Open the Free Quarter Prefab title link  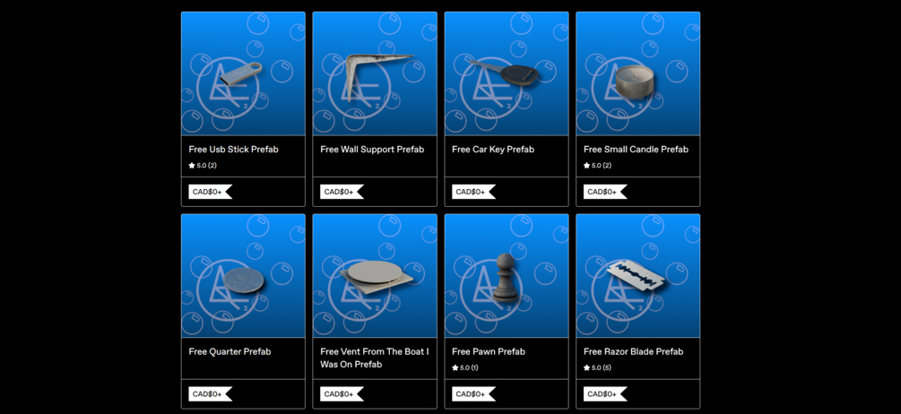point(230,351)
